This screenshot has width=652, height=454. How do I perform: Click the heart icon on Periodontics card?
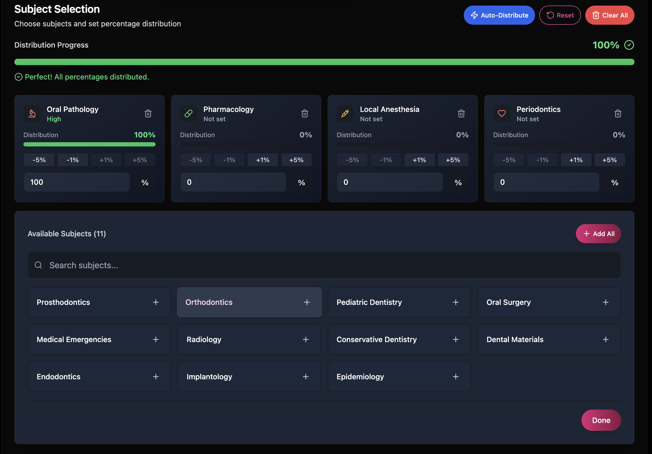coord(501,113)
